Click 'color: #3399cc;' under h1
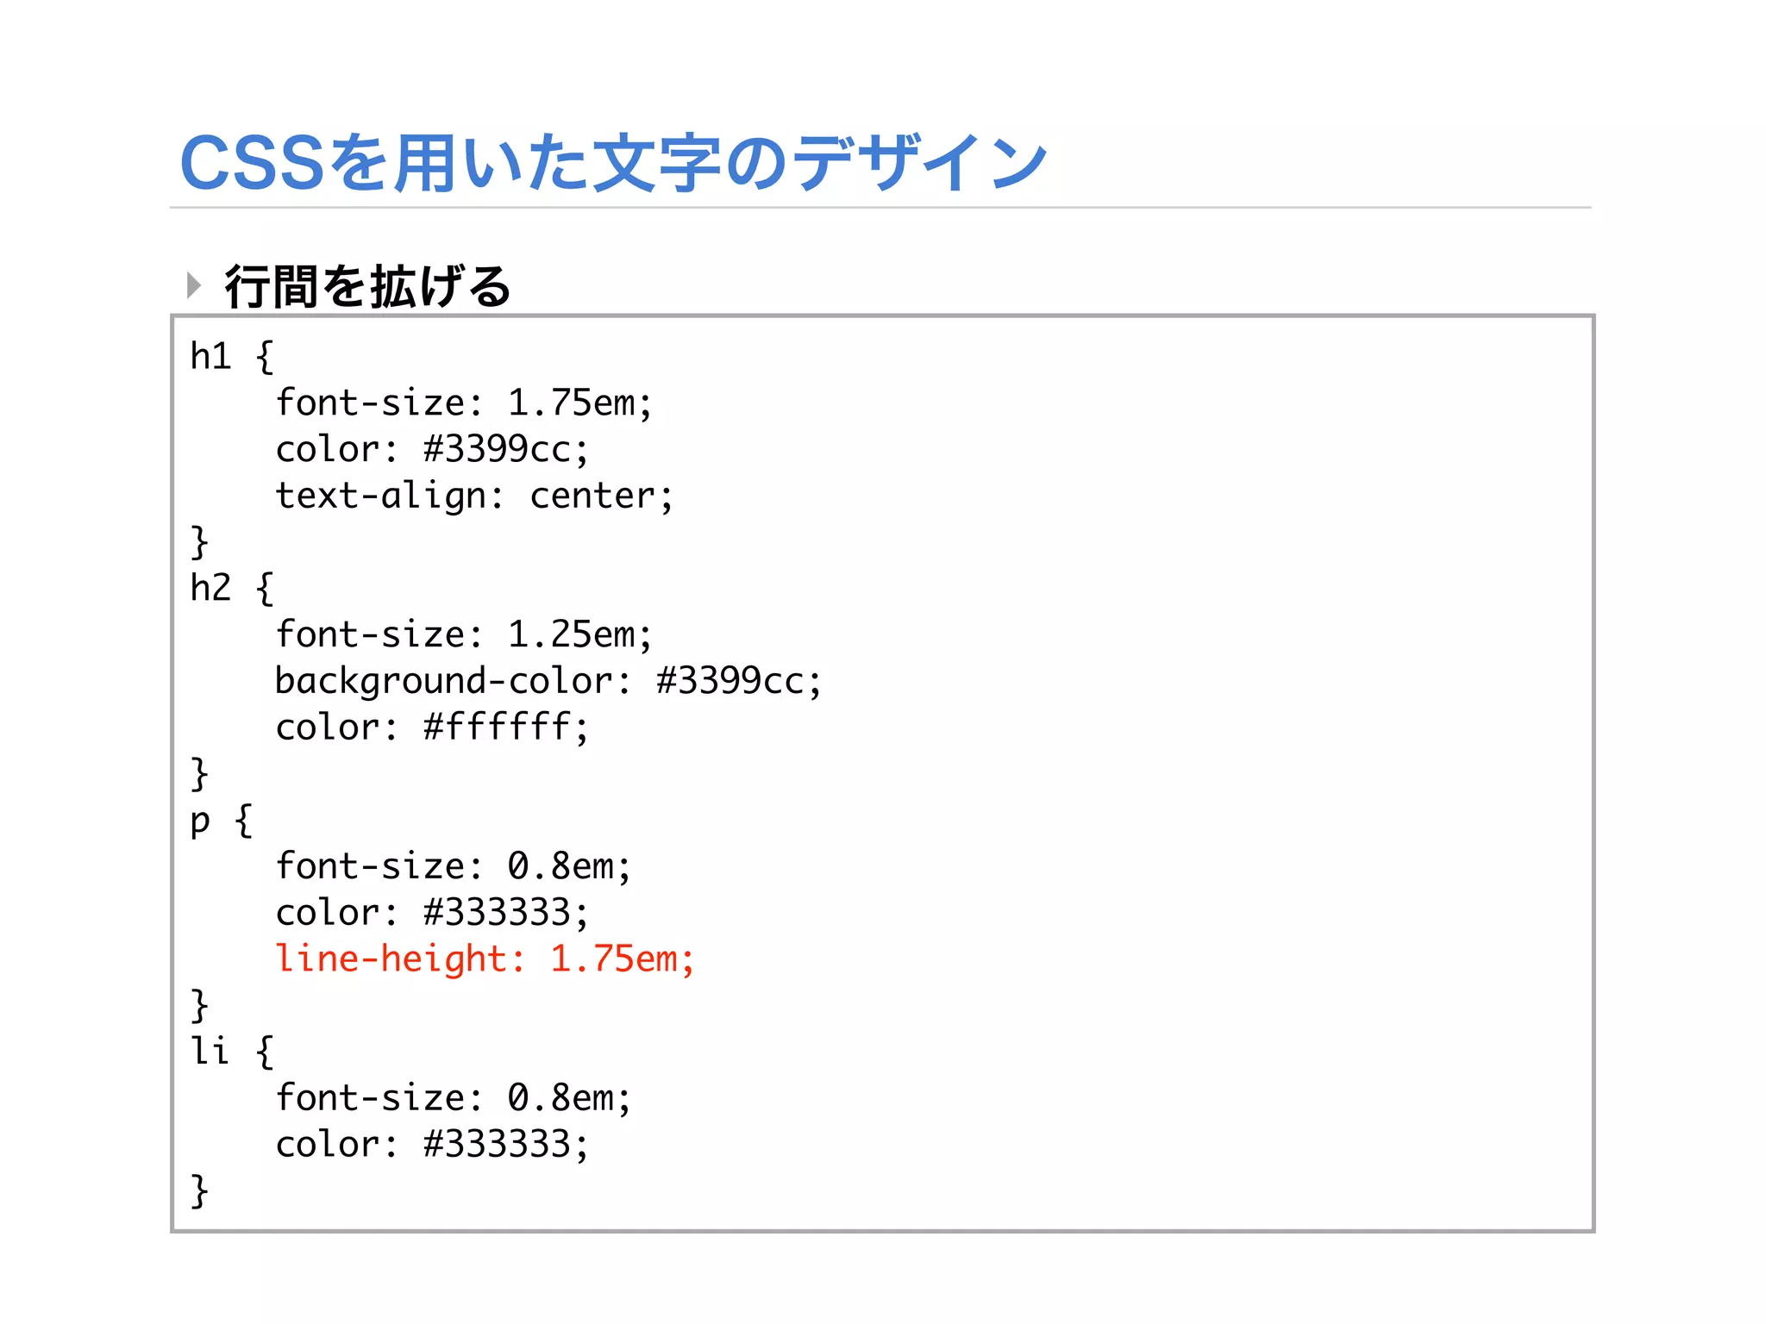Image resolution: width=1766 pixels, height=1324 pixels. tap(432, 449)
